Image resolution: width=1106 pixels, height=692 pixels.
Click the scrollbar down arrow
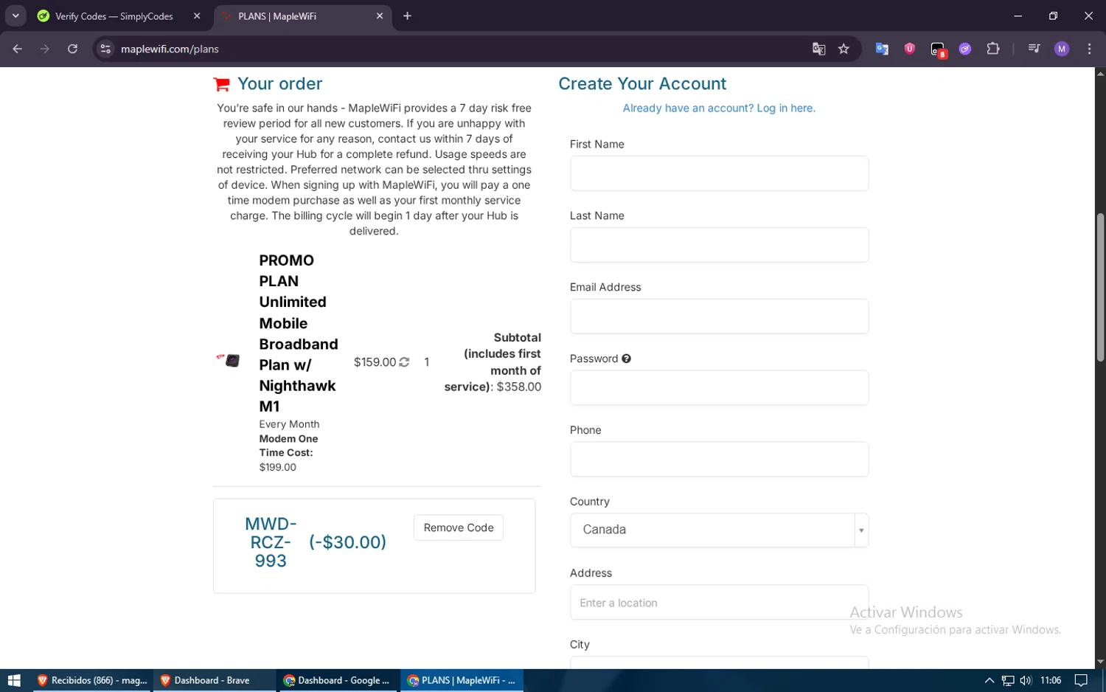[1100, 662]
